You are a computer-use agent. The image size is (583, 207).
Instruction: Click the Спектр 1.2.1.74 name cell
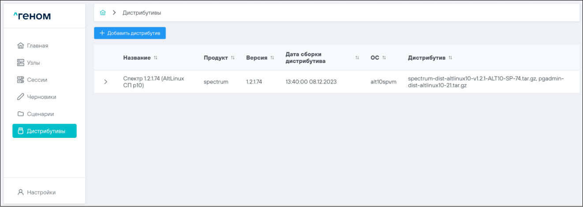(153, 82)
